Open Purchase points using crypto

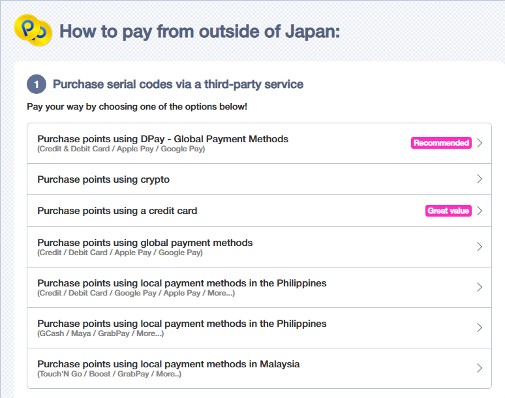tap(259, 179)
